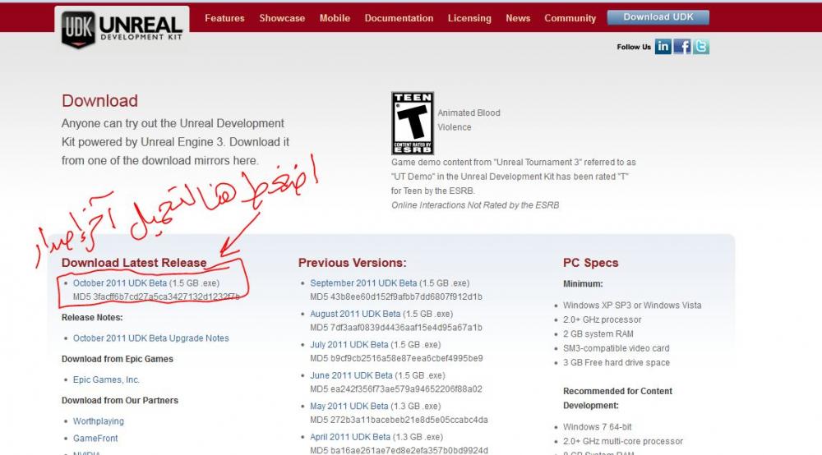Open October 2011 UDK Beta Upgrade Notes
822x455 pixels.
(x=151, y=338)
